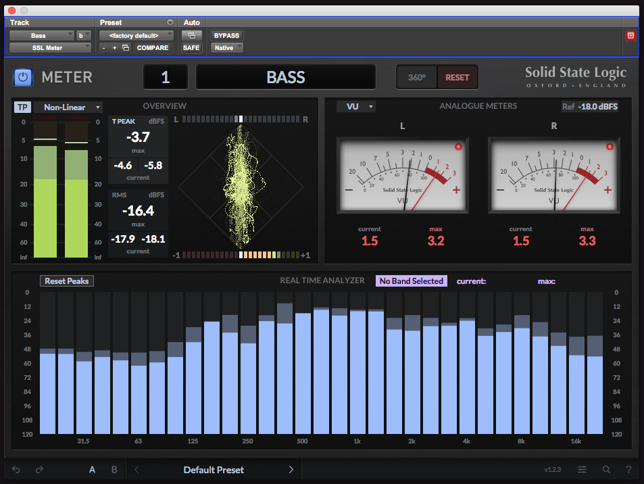Select the A preset slot

coord(92,469)
